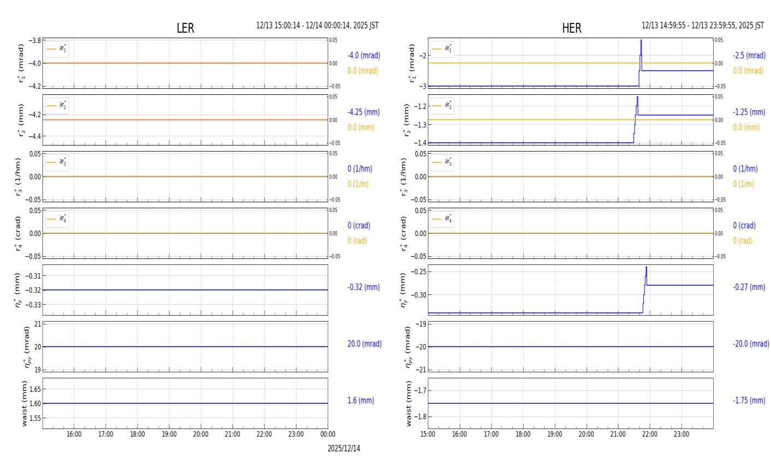Click the 22:00 tick on HER time axis

pos(649,434)
